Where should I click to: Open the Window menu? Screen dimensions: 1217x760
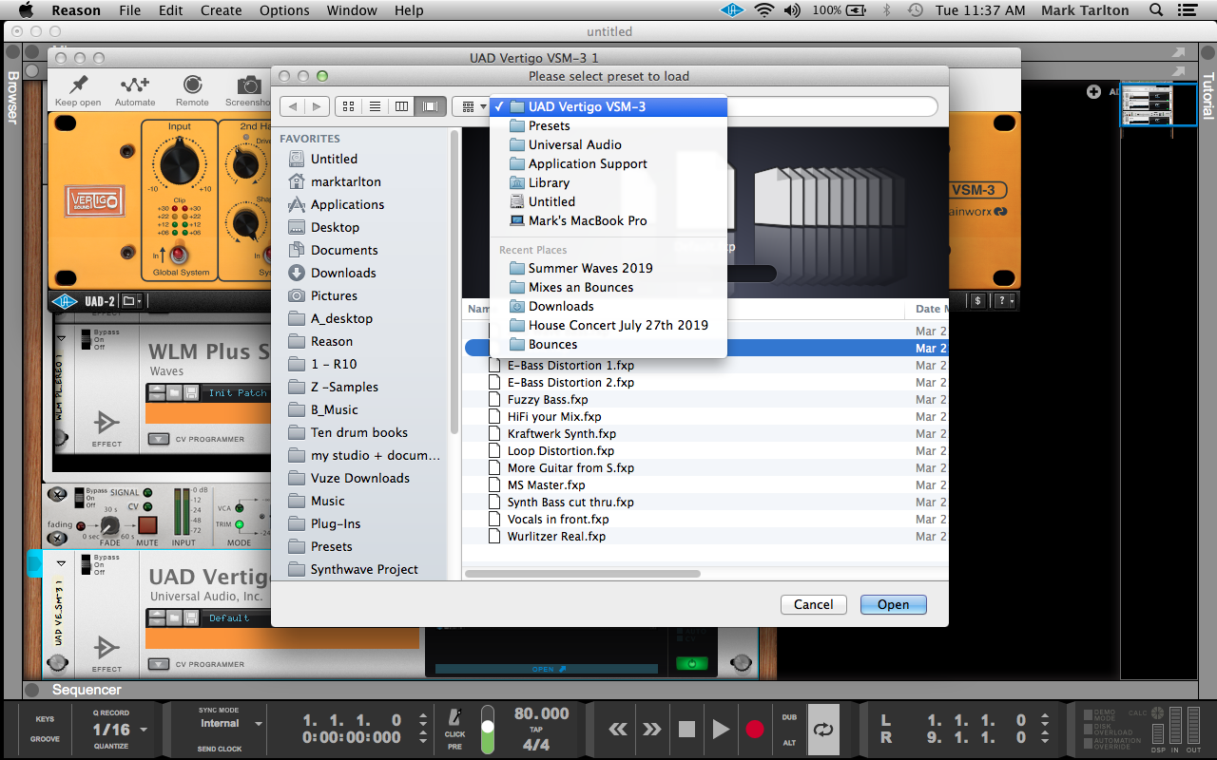coord(352,10)
